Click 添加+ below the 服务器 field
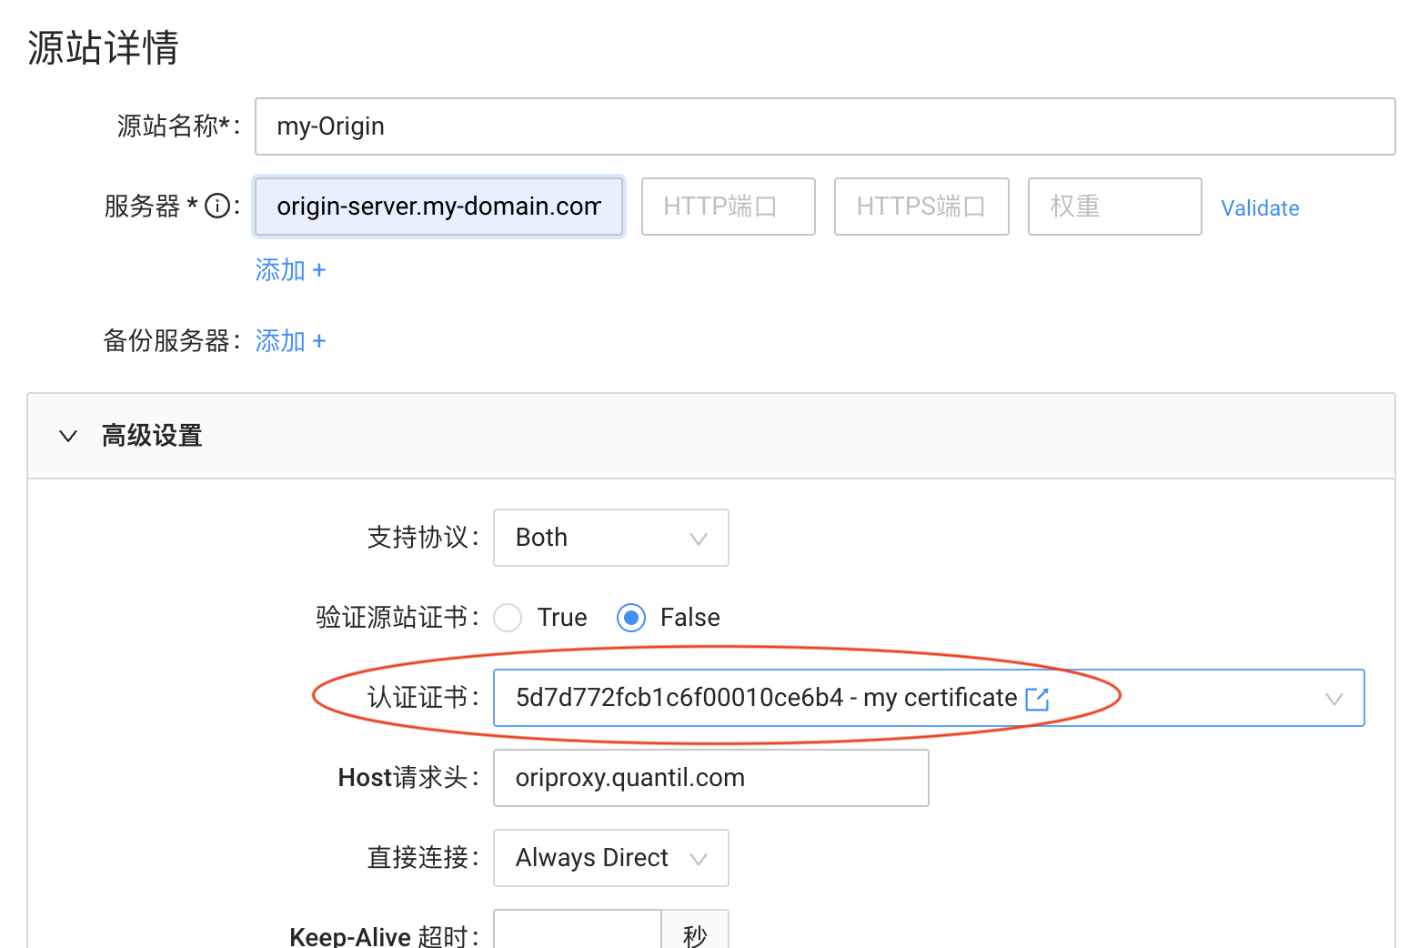Viewport: 1419px width, 948px height. tap(290, 269)
